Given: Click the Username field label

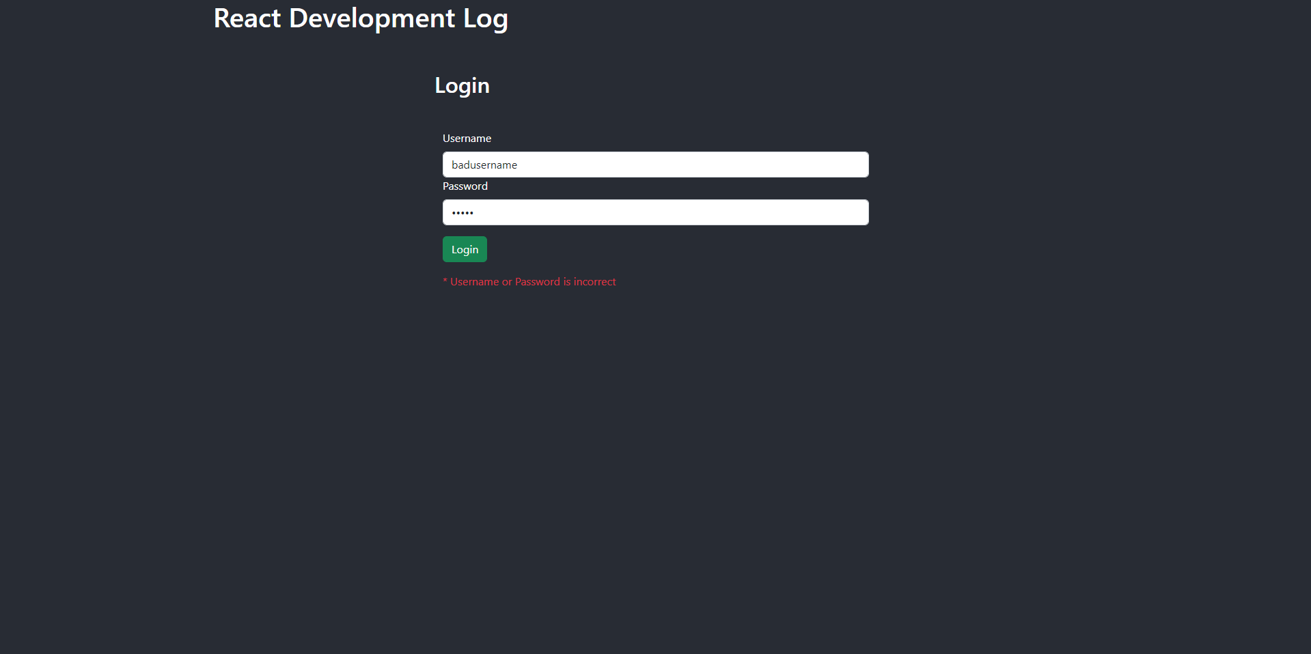Looking at the screenshot, I should click(467, 139).
